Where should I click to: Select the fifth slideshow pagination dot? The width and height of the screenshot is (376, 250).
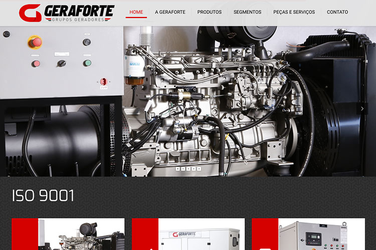(199, 169)
